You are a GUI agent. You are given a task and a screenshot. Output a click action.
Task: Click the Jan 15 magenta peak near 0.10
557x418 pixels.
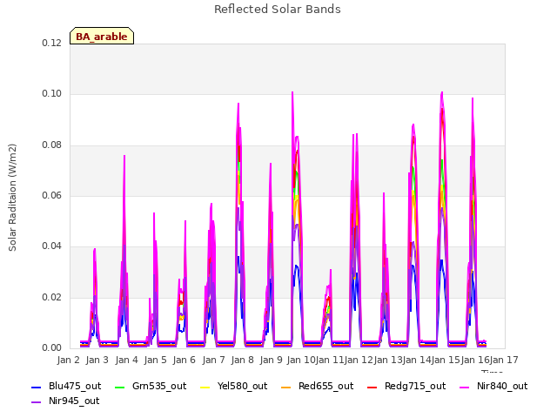point(442,93)
